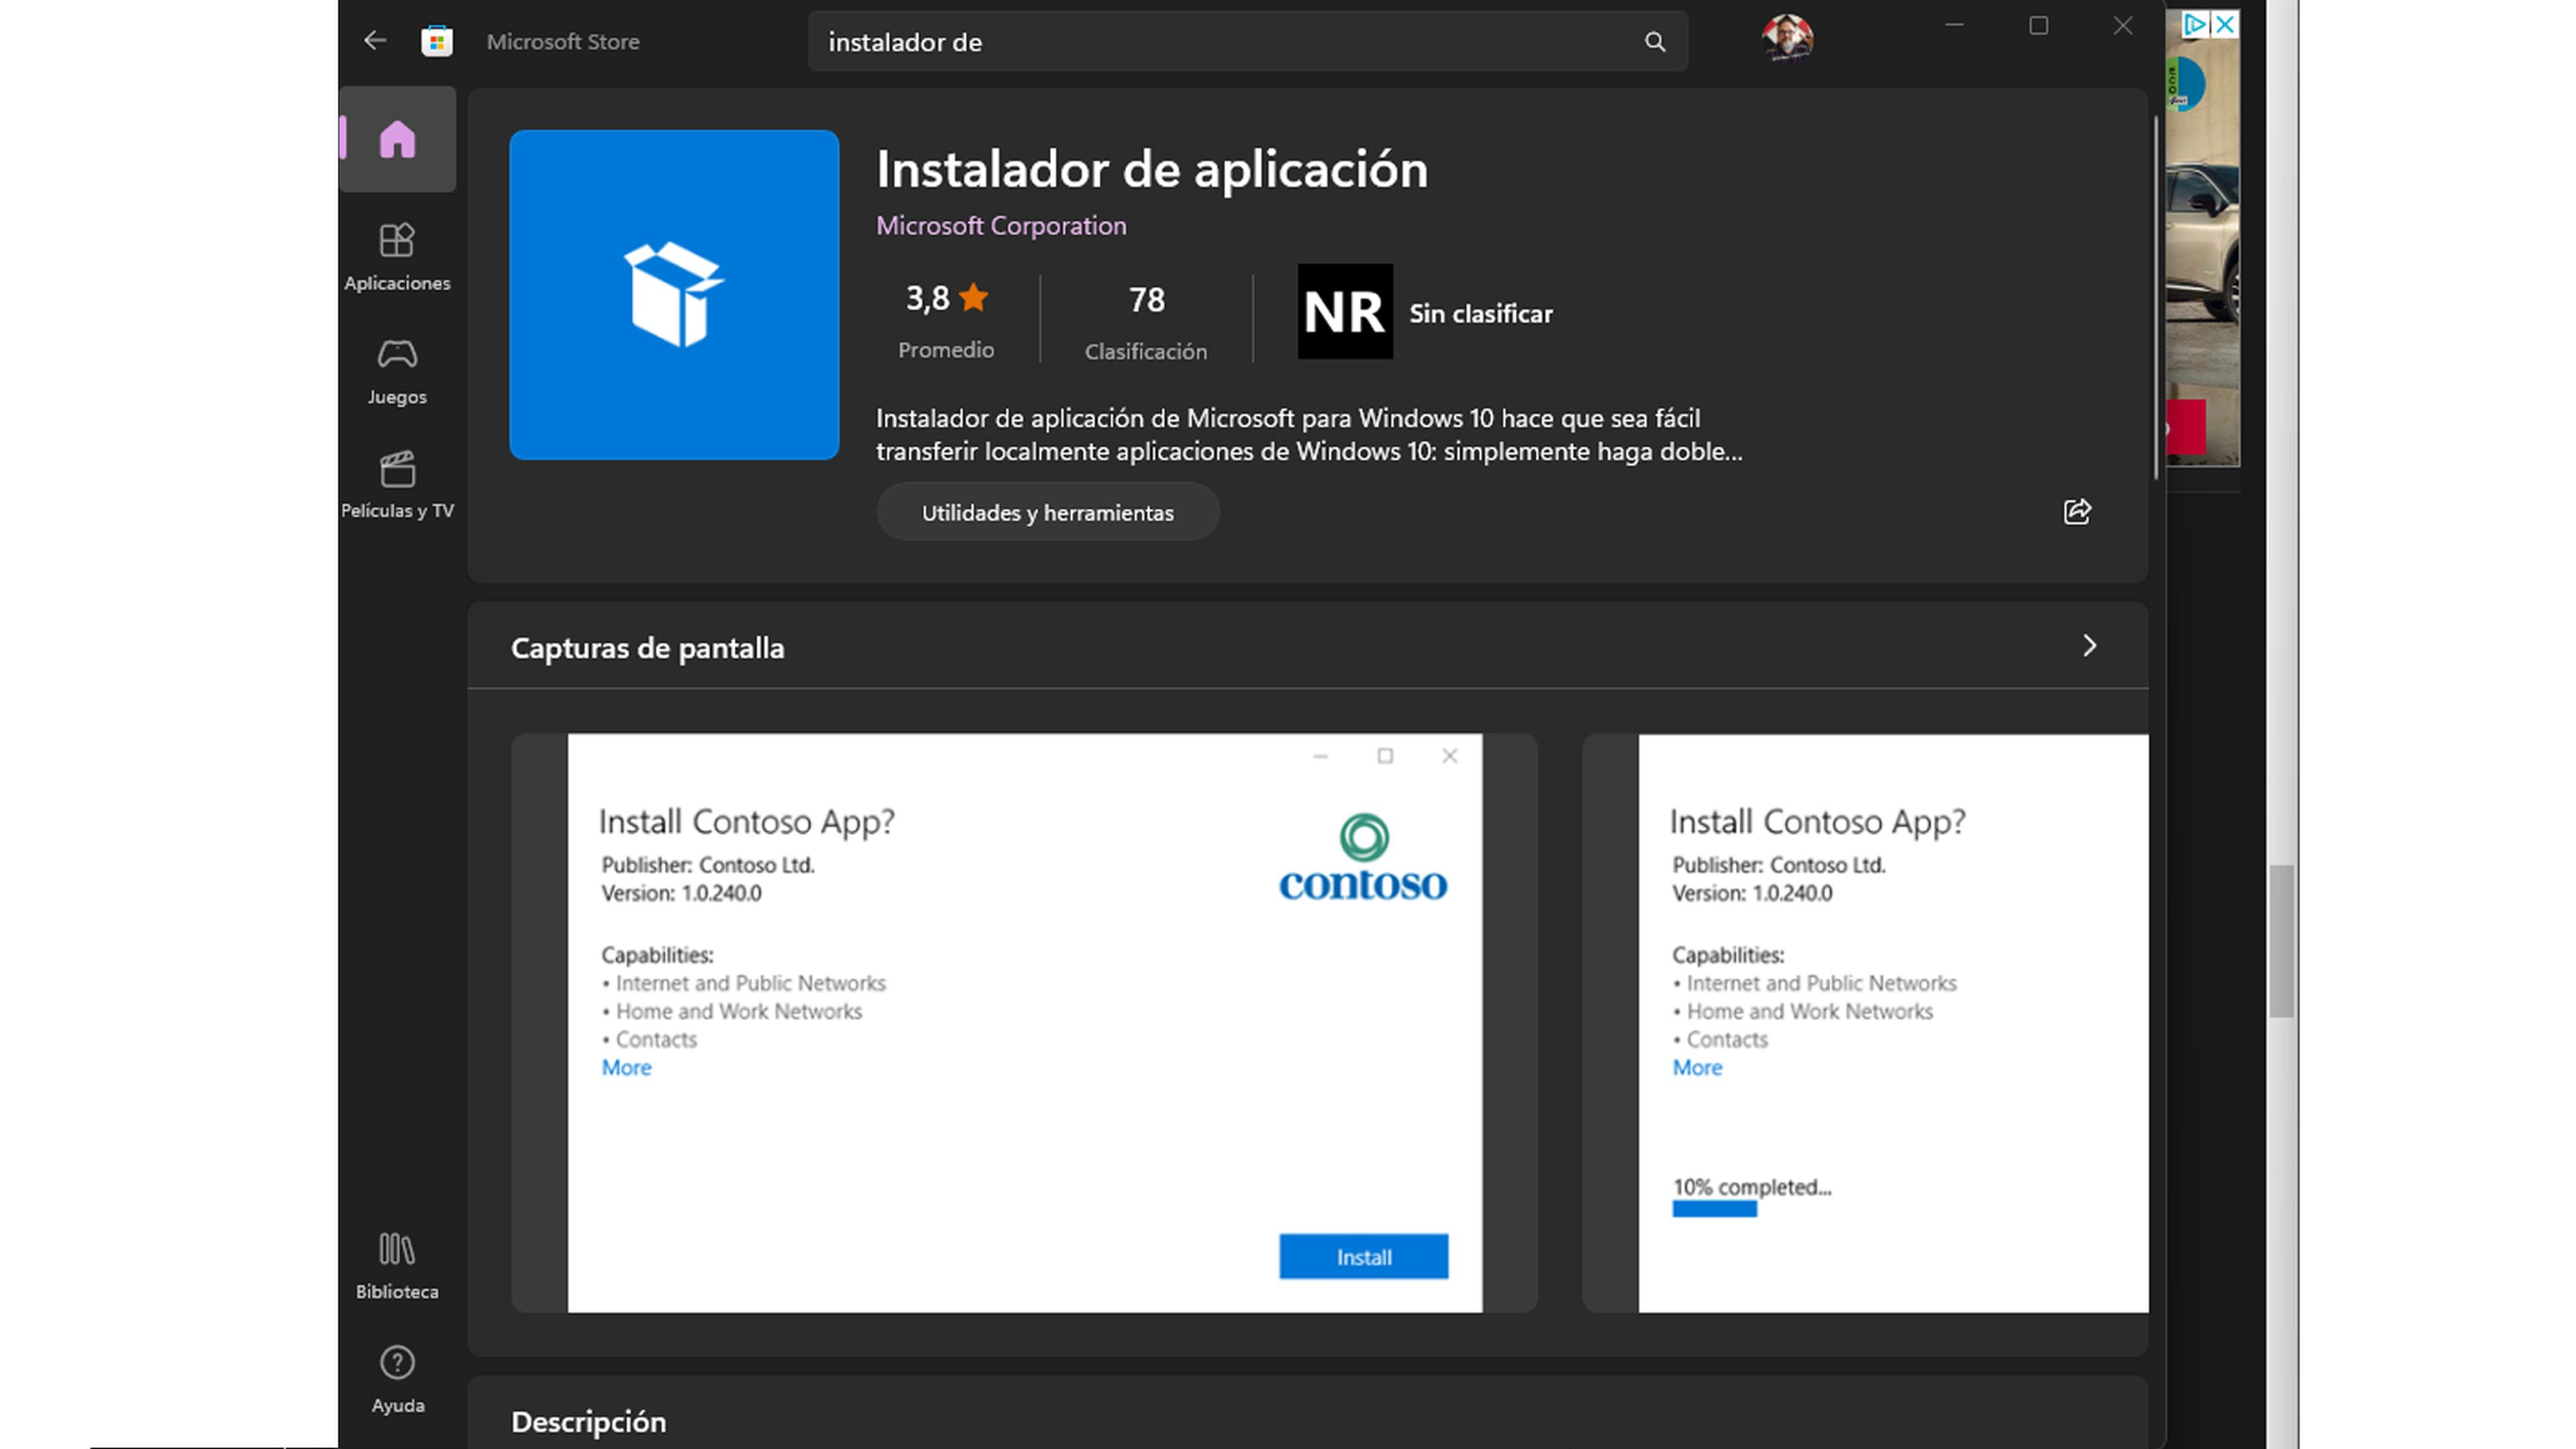Open second screenshot showing 10% completed
2576x1449 pixels.
pos(1866,1023)
